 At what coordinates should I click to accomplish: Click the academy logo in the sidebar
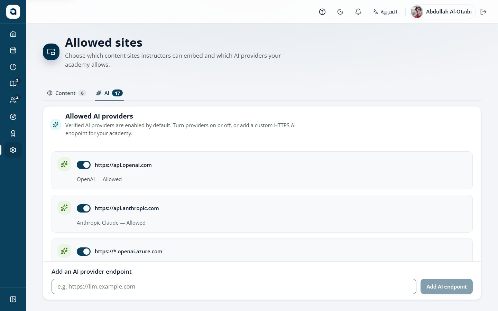point(13,12)
